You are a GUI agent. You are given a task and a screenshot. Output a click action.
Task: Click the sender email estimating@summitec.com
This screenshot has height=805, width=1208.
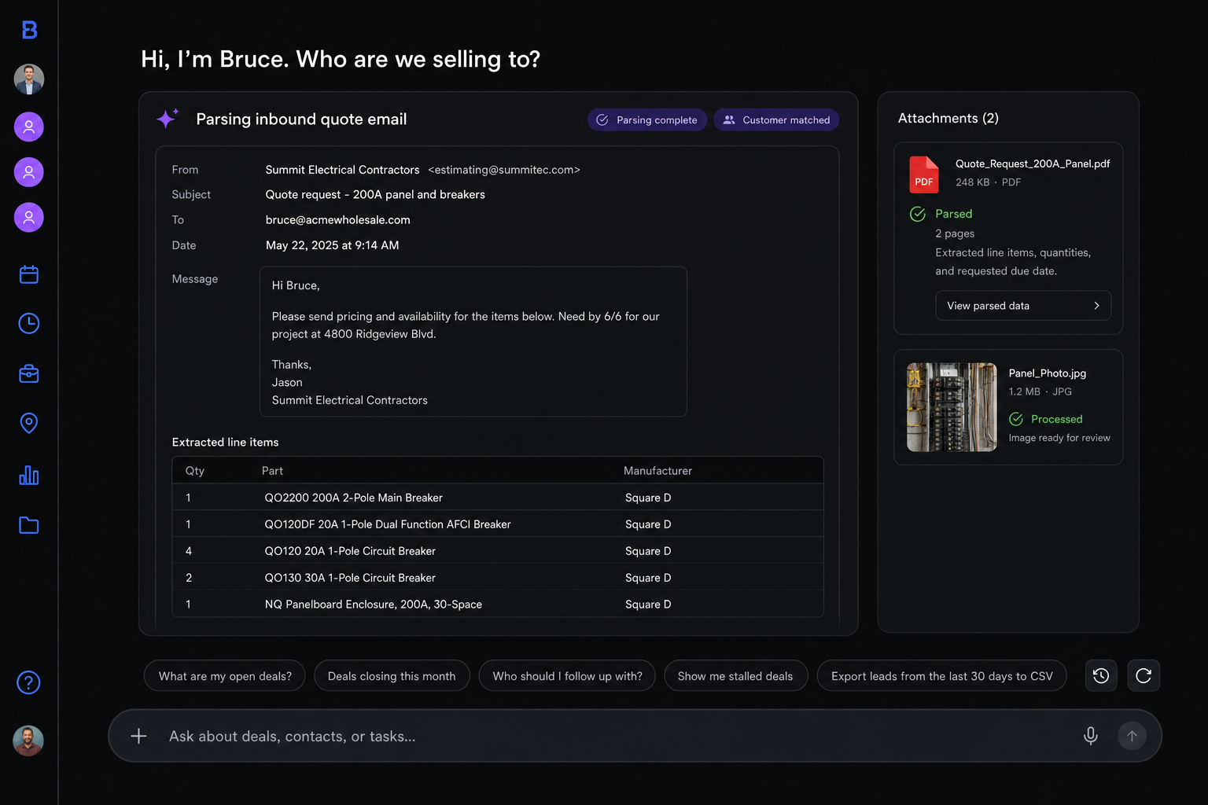point(504,170)
